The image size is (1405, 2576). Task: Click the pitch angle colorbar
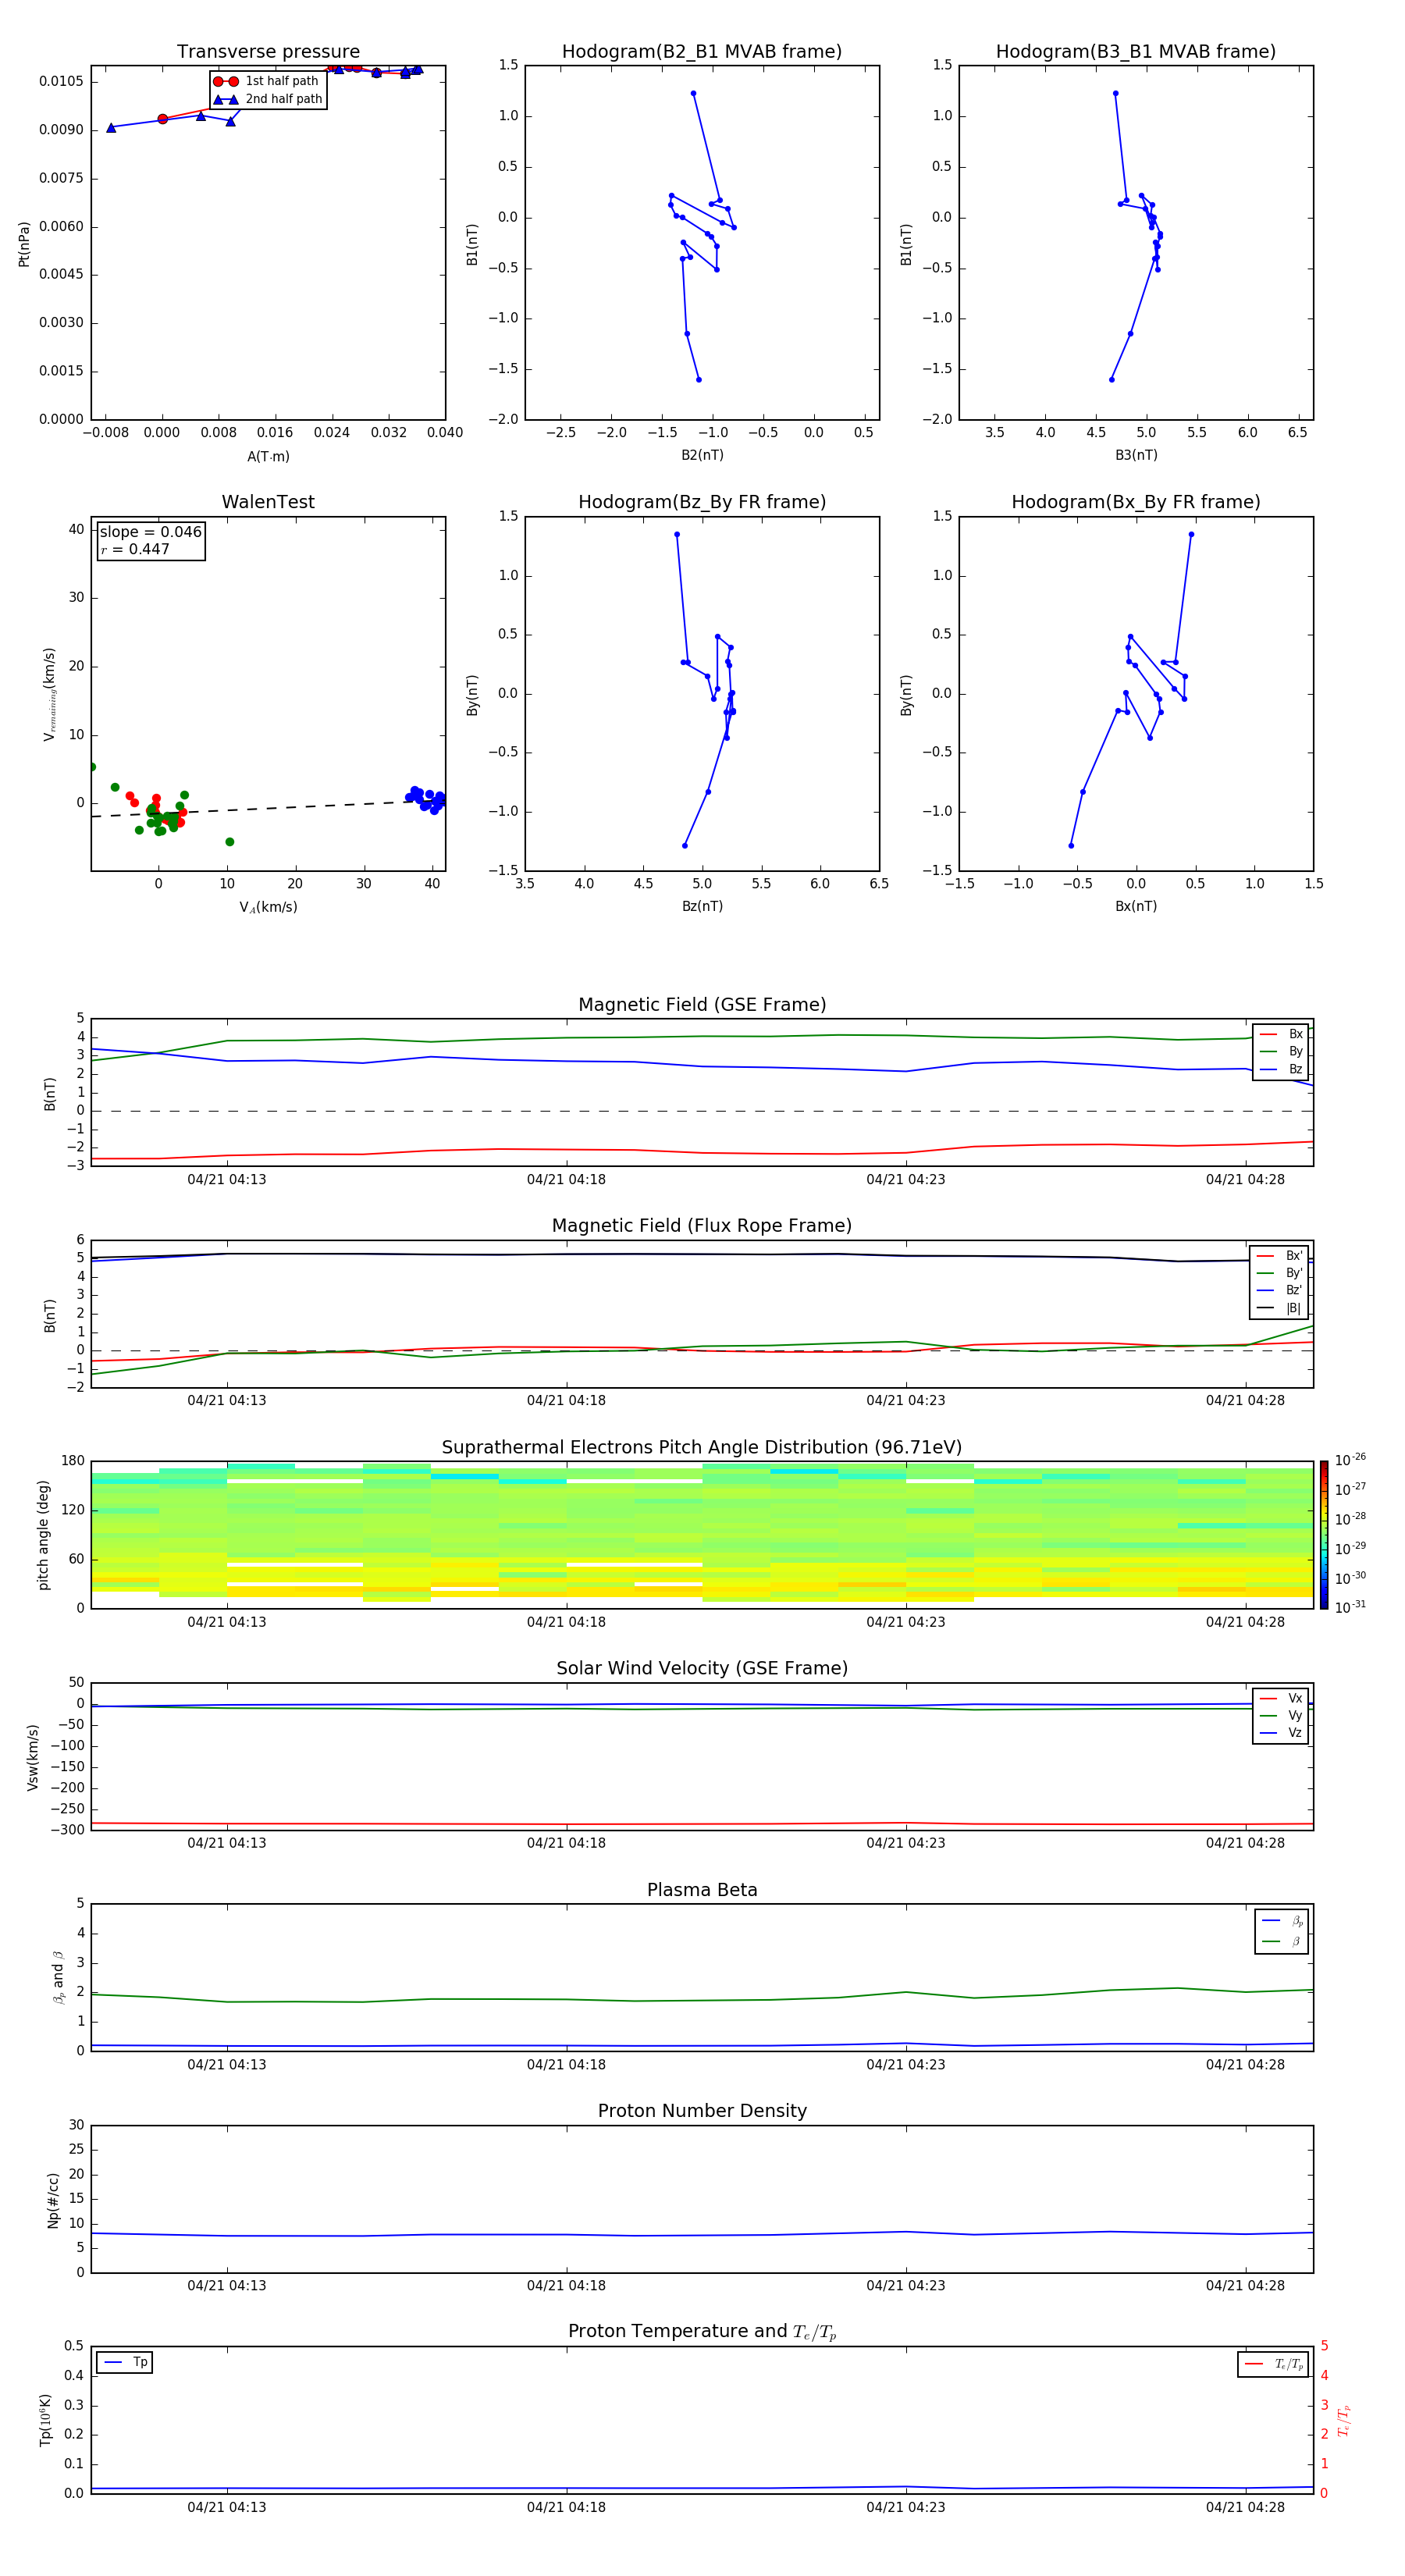(1324, 1535)
